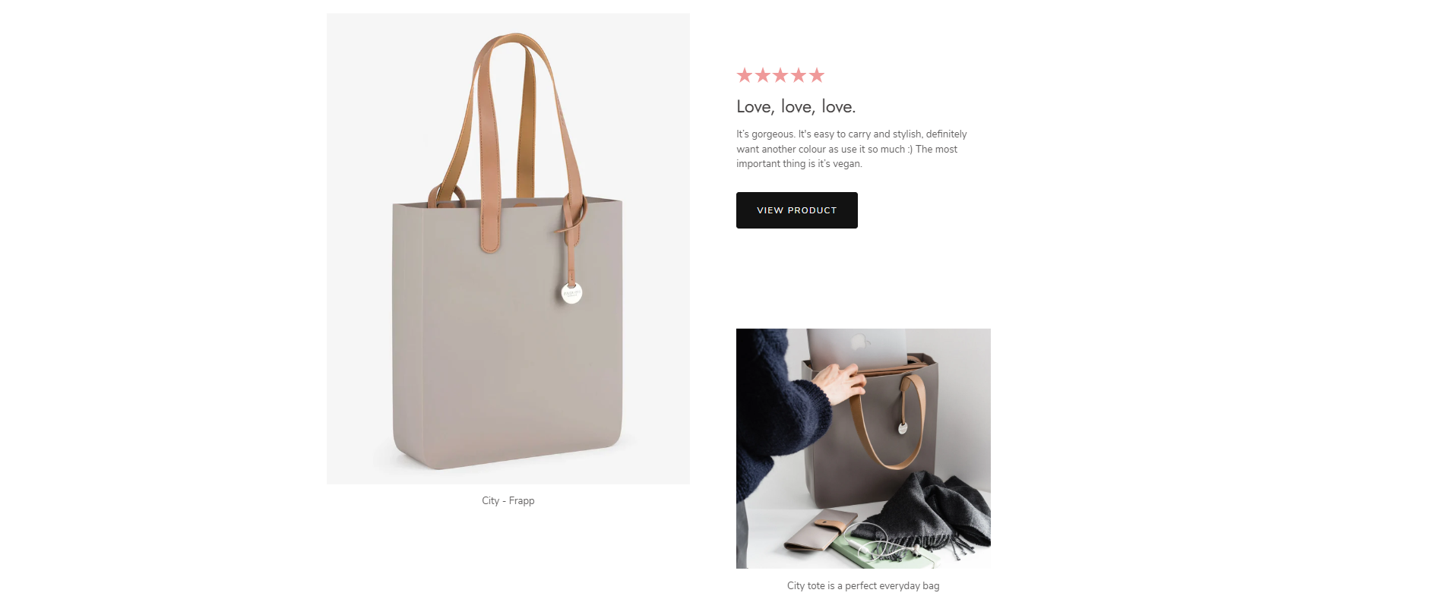Click the fourth rating star
The width and height of the screenshot is (1430, 596).
(x=799, y=75)
